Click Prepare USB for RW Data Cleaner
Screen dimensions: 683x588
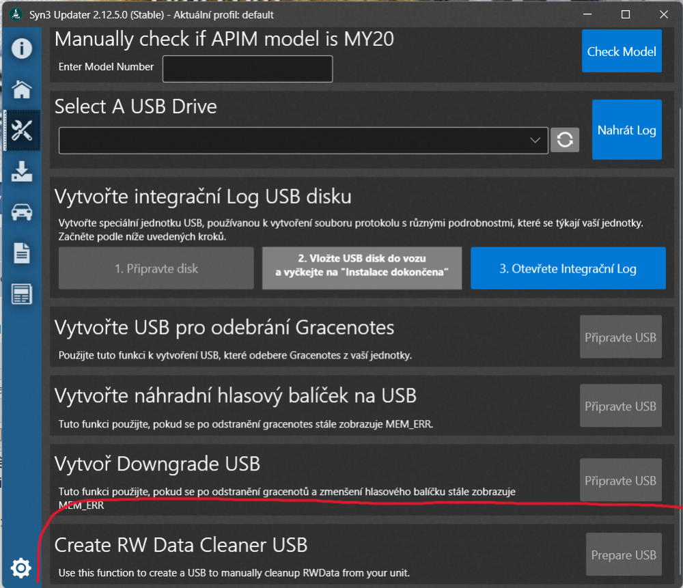click(623, 555)
